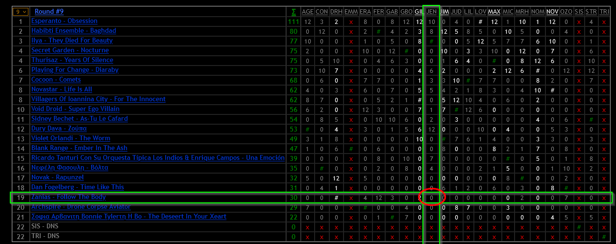Click the EMM column header
Image resolution: width=616 pixels, height=244 pixels.
coord(351,11)
